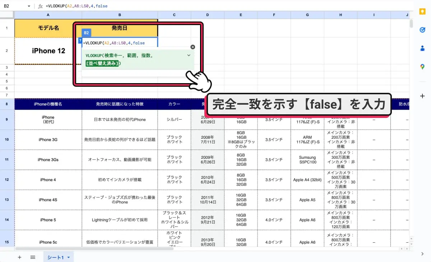
Task: Select the iPhone 12 cell
Action: pyautogui.click(x=48, y=51)
